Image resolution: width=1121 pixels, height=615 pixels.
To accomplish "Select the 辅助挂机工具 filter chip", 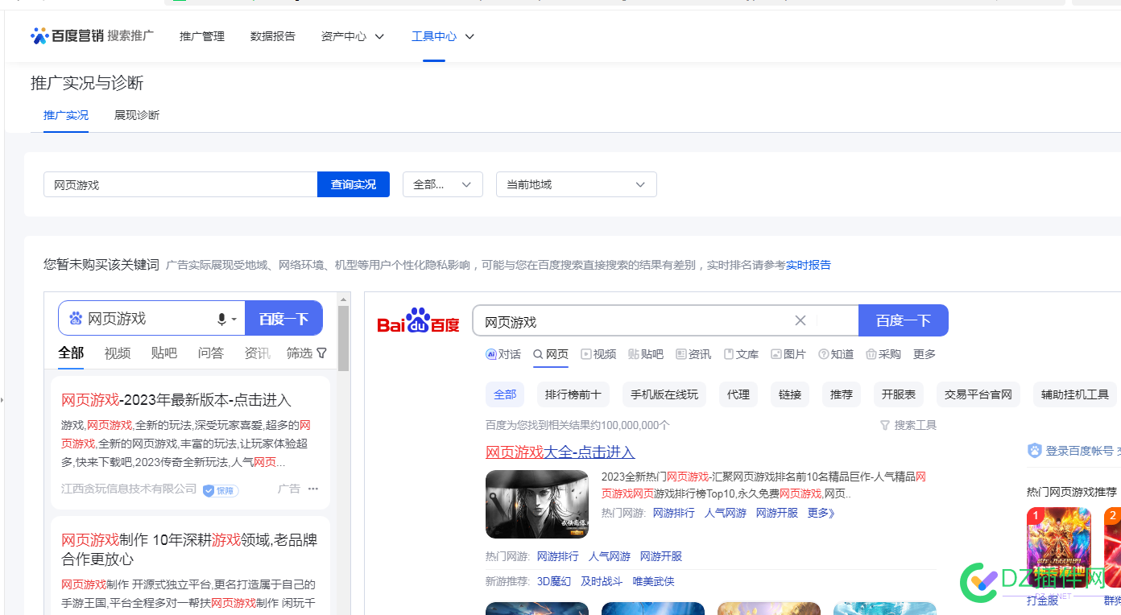I will click(1075, 394).
